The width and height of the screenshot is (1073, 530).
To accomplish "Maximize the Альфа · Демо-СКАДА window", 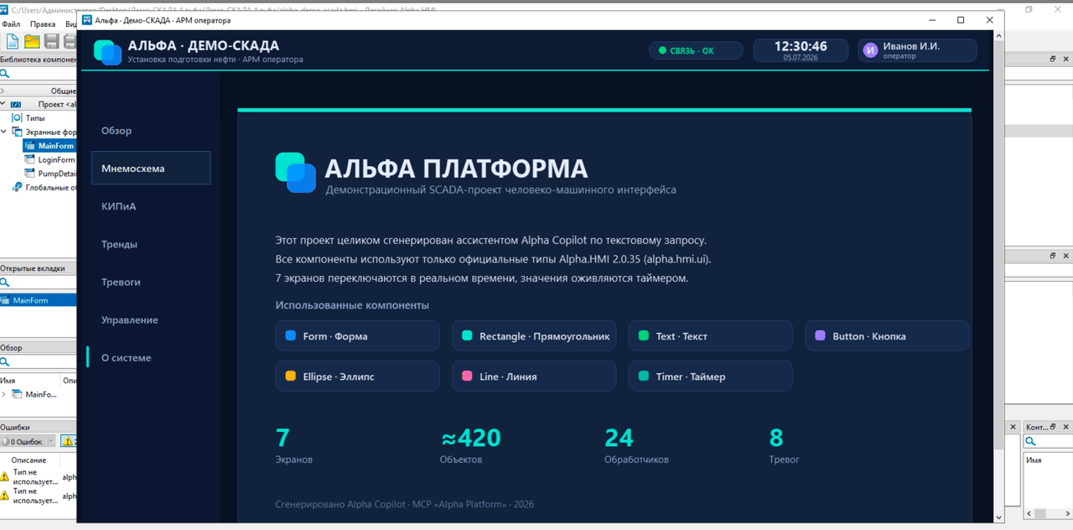I will click(961, 20).
